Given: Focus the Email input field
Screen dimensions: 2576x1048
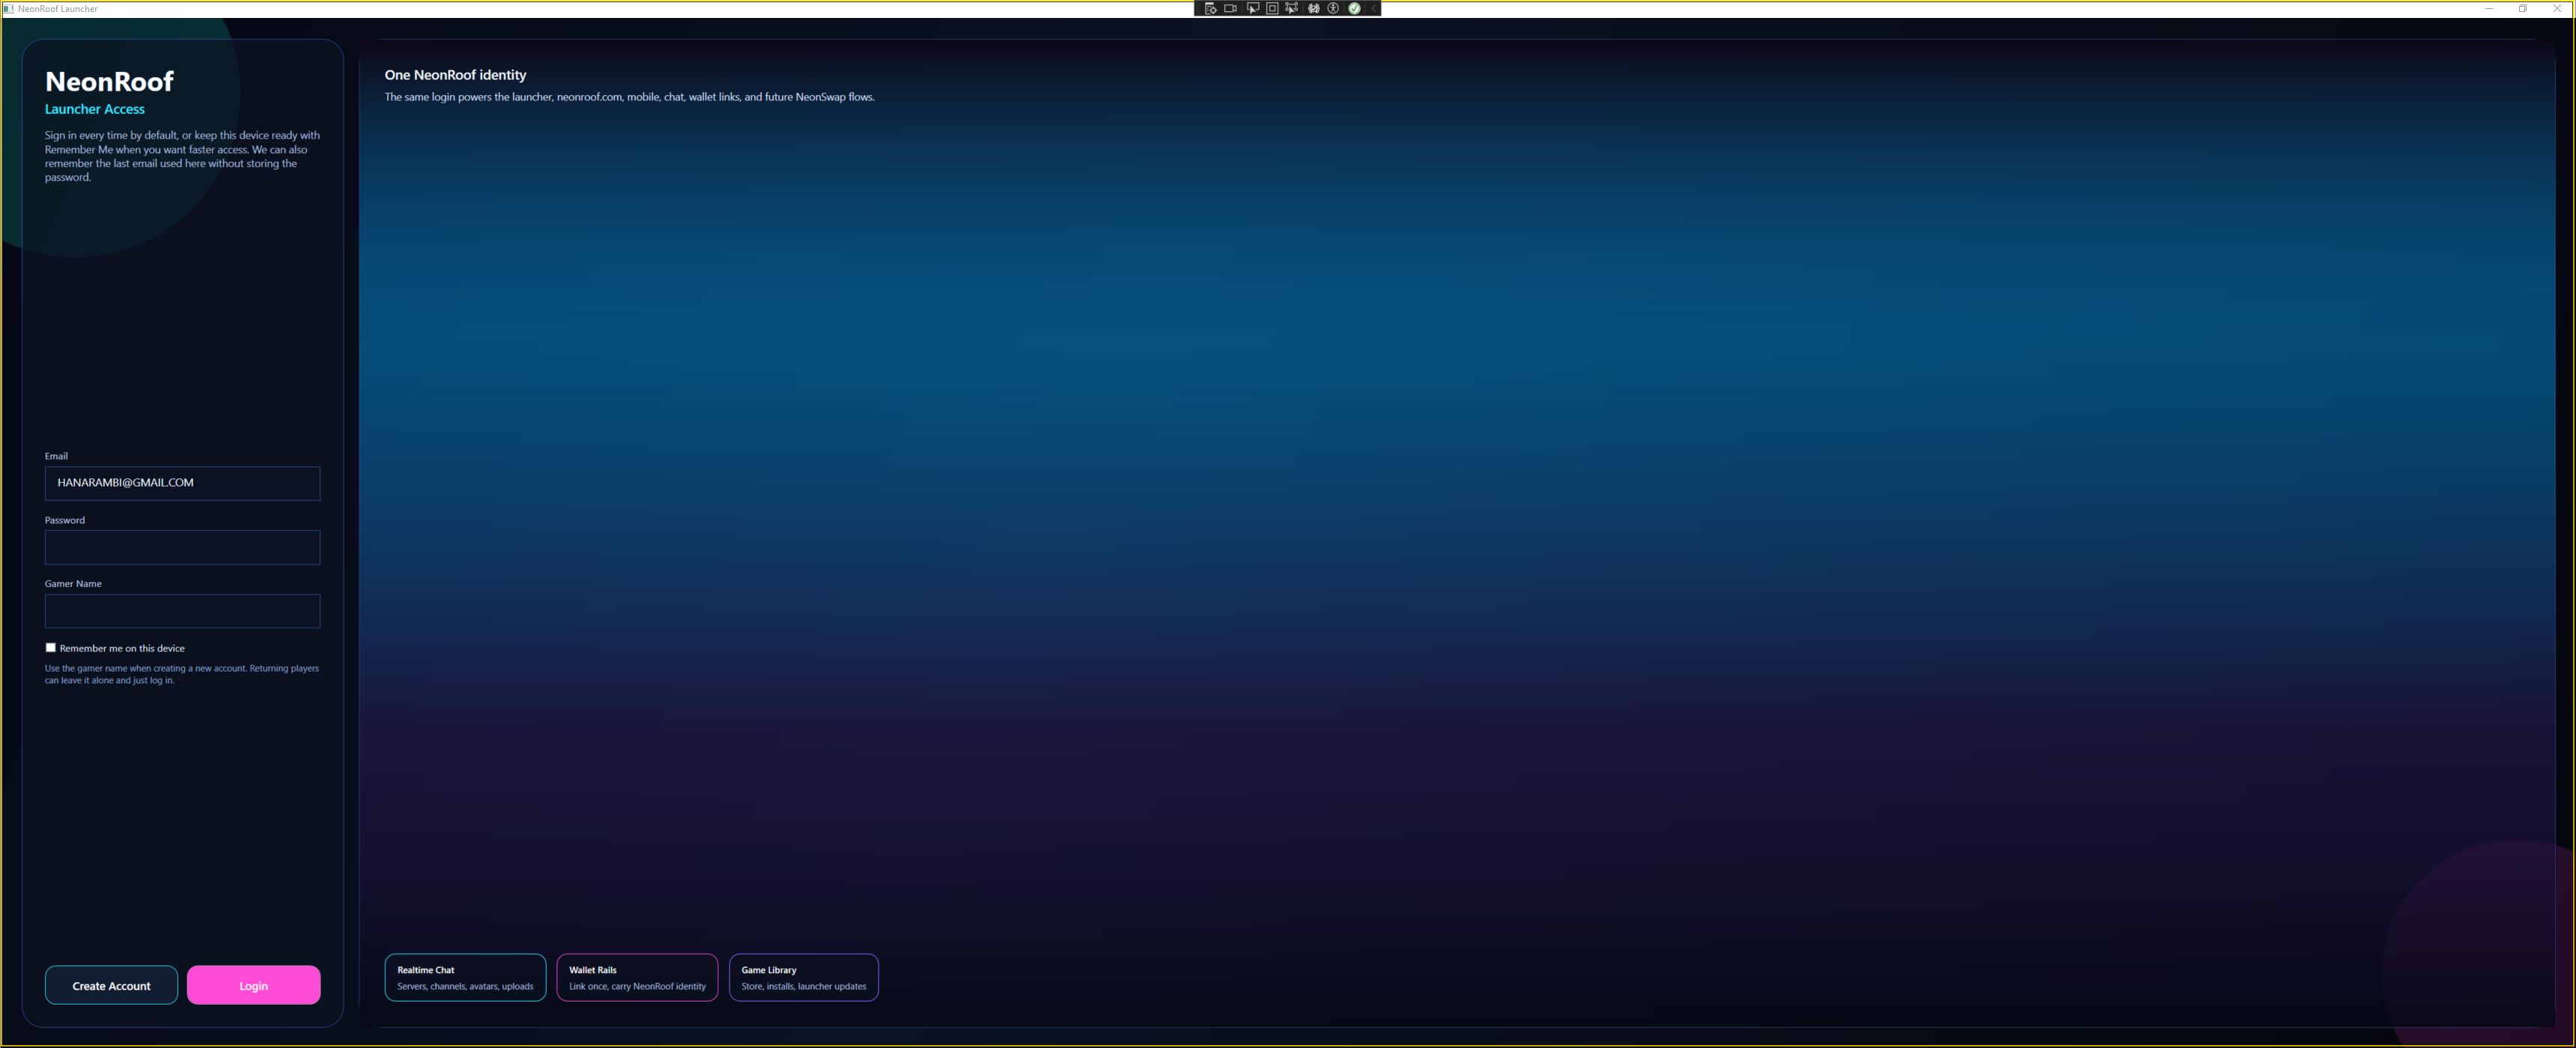Looking at the screenshot, I should 182,483.
